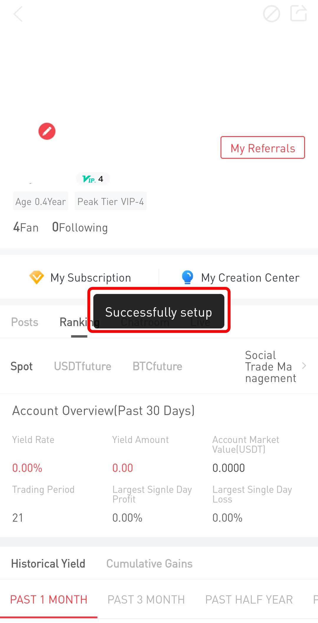Tap the back arrow icon

pyautogui.click(x=18, y=14)
